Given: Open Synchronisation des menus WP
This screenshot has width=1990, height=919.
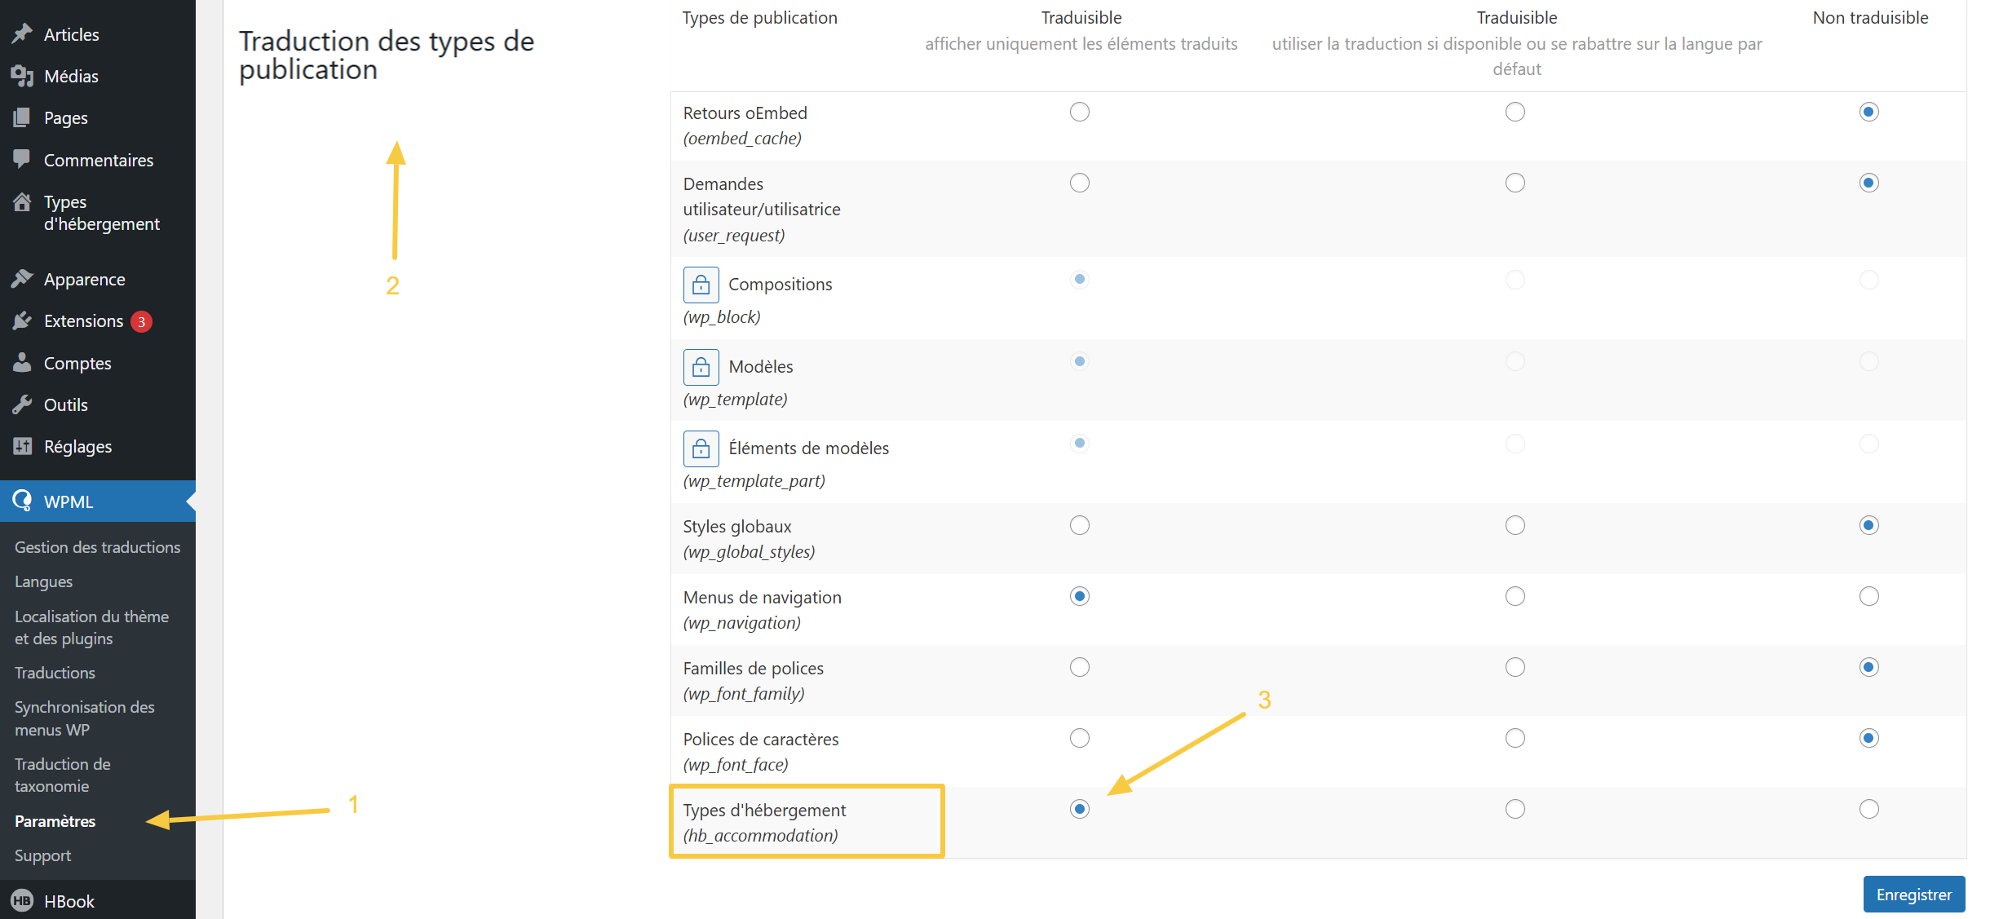Looking at the screenshot, I should click(84, 718).
